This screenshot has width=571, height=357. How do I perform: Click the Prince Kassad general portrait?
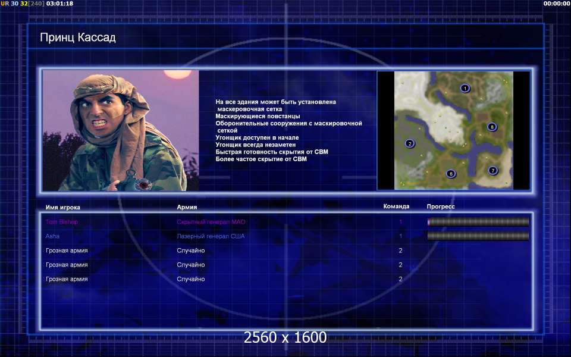[x=121, y=130]
